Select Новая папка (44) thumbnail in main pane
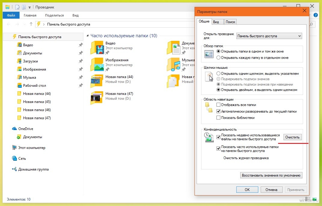Image resolution: width=322 pixels, height=206 pixels. [97, 81]
